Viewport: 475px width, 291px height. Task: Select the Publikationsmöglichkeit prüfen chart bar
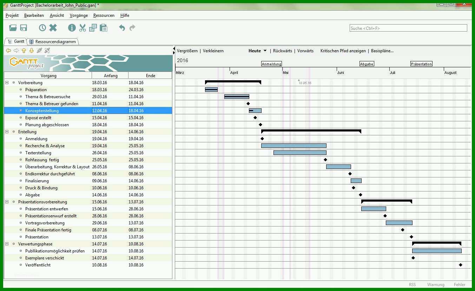437,251
